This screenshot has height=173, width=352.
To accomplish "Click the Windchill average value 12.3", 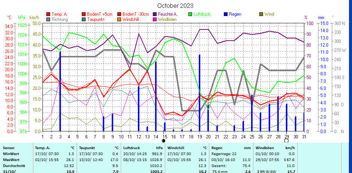I will click(203, 166).
